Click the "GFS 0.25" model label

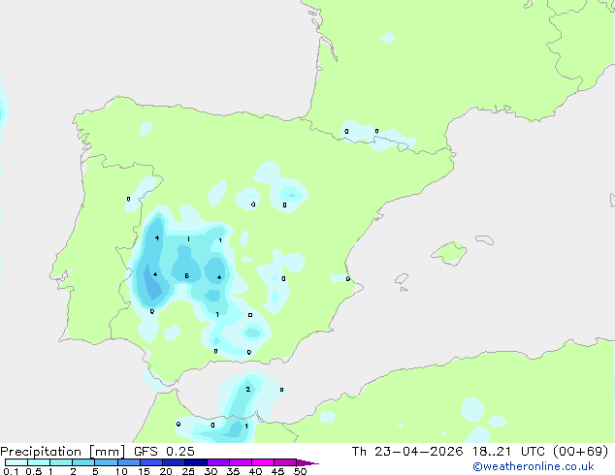coord(164,452)
